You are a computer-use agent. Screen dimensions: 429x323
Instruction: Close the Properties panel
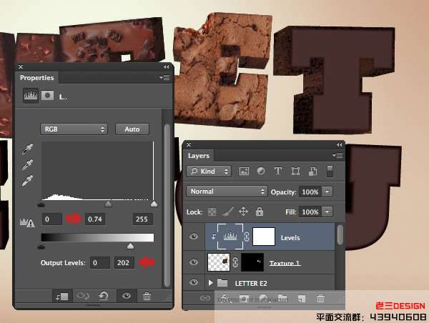pos(21,66)
